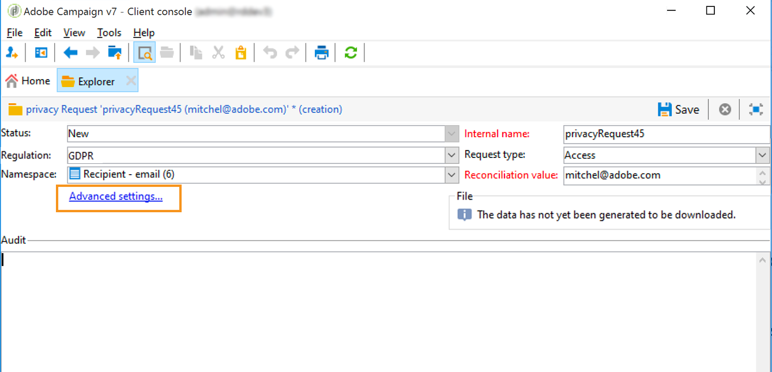Save the privacy request
Image resolution: width=772 pixels, height=372 pixels.
click(679, 109)
